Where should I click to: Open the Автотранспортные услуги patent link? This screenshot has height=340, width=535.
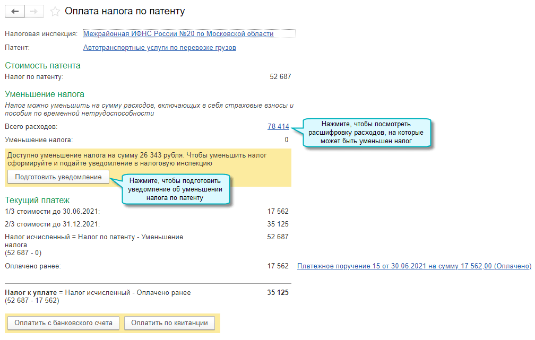(x=160, y=48)
